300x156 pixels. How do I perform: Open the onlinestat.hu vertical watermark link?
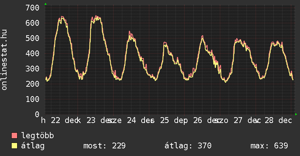point(5,60)
